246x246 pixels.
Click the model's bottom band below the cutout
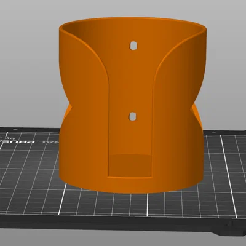[x=130, y=185]
